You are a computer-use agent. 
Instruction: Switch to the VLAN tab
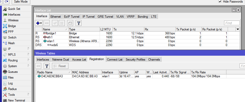point(120,17)
